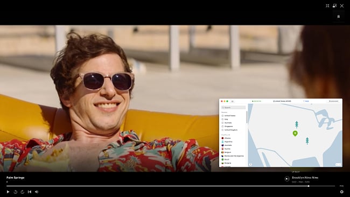
Task: Play the Palm Springs video
Action: [x=8, y=192]
